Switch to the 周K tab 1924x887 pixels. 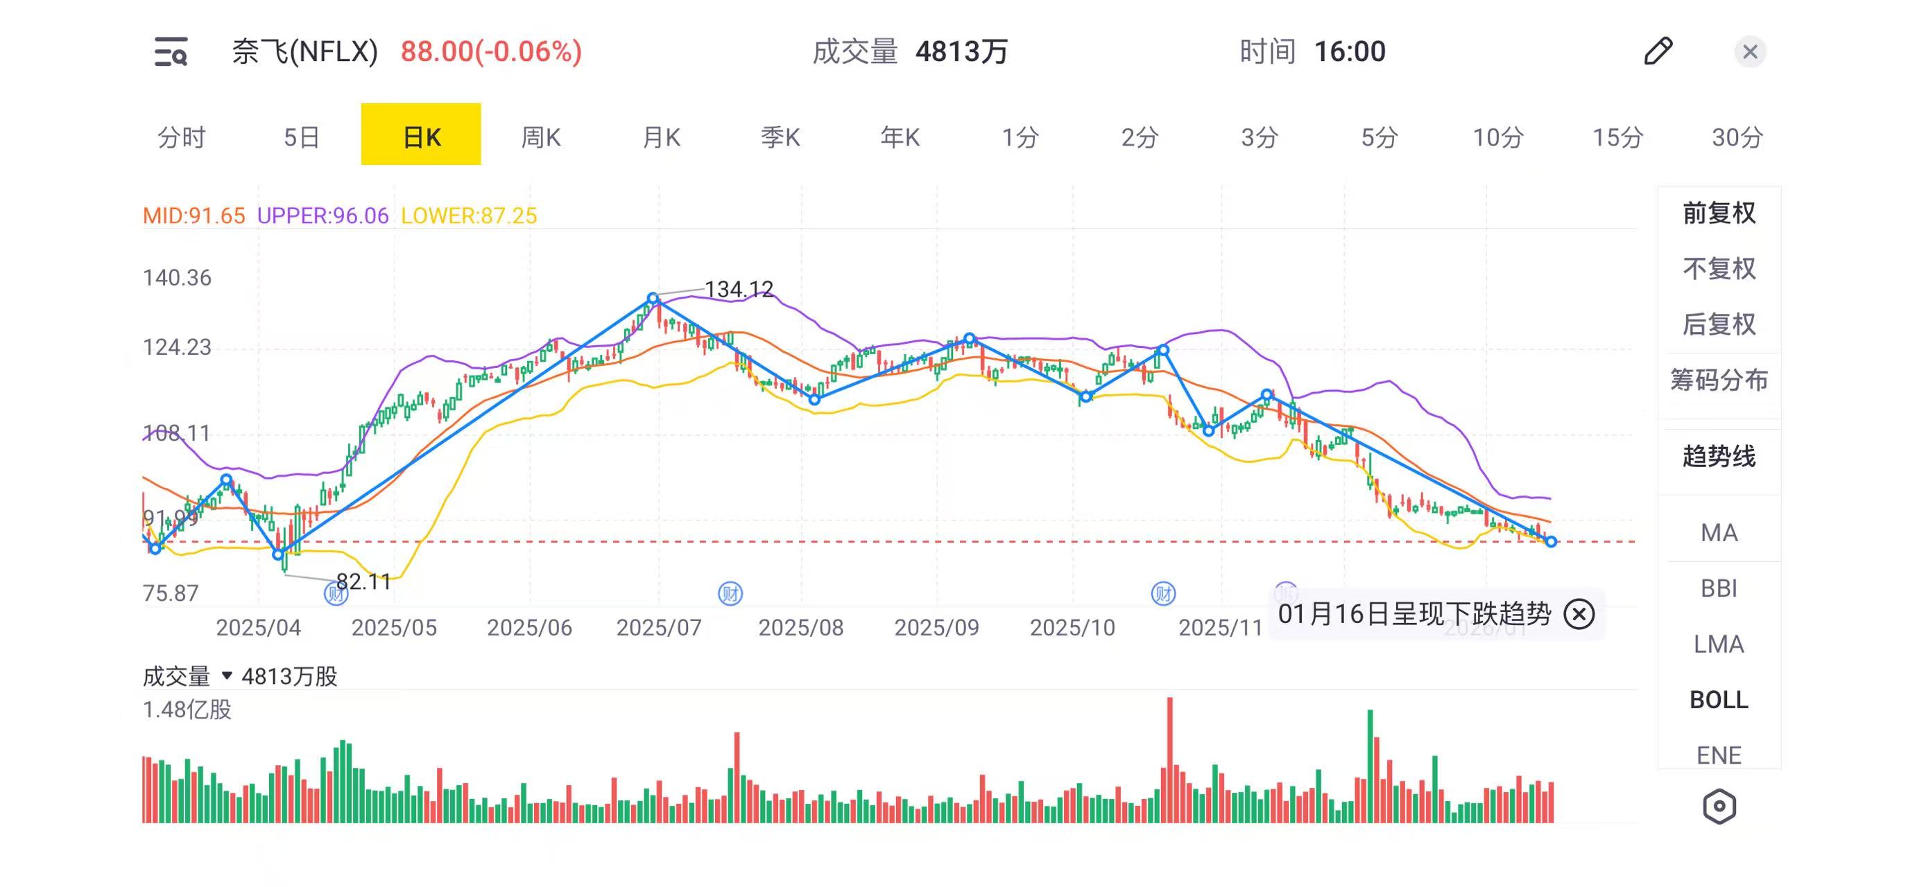[x=541, y=137]
